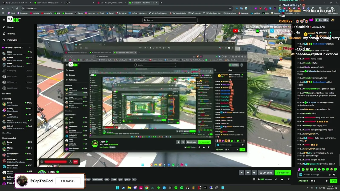Open Following dropdown on CapThaGod overlay

point(68,181)
